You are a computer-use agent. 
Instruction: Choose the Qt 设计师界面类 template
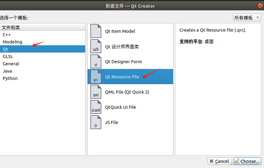click(x=130, y=46)
